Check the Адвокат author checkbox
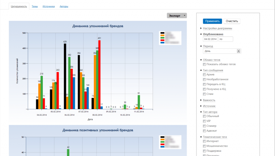The height and width of the screenshot is (156, 275). 204,131
